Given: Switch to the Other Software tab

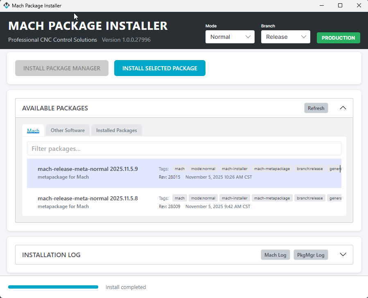Looking at the screenshot, I should [x=68, y=130].
